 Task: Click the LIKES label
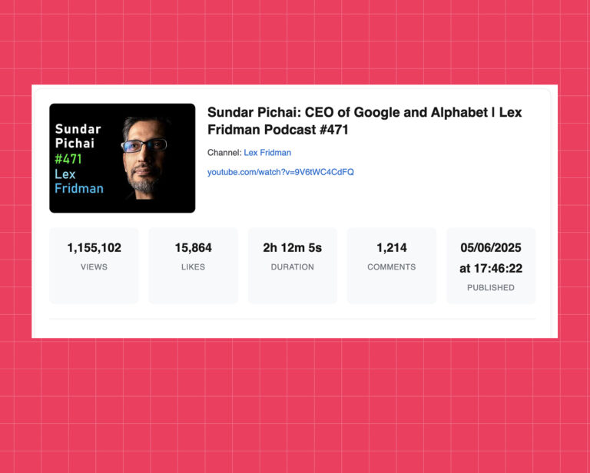click(x=193, y=267)
